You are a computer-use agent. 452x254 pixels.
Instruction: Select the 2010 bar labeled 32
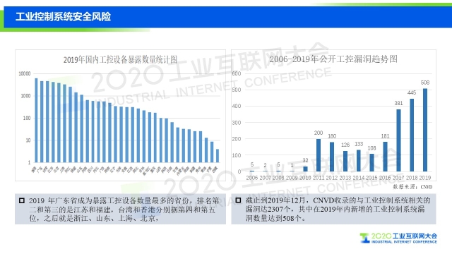(305, 169)
